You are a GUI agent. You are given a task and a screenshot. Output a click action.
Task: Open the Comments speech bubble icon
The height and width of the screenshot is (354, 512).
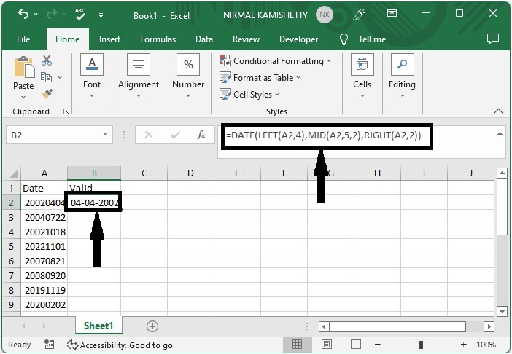493,39
